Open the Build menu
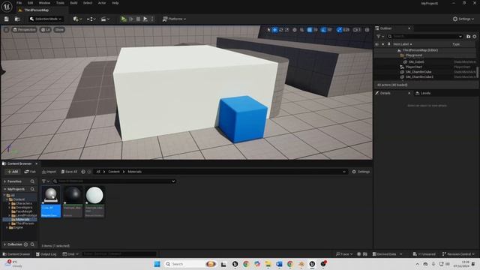The image size is (480, 270). [73, 3]
